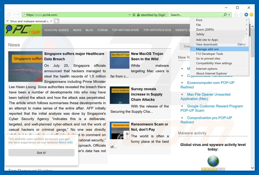
Task: Click the vertical scrollbar thumb
Action: click(252, 43)
